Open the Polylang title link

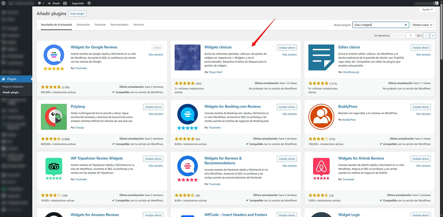[x=78, y=107]
